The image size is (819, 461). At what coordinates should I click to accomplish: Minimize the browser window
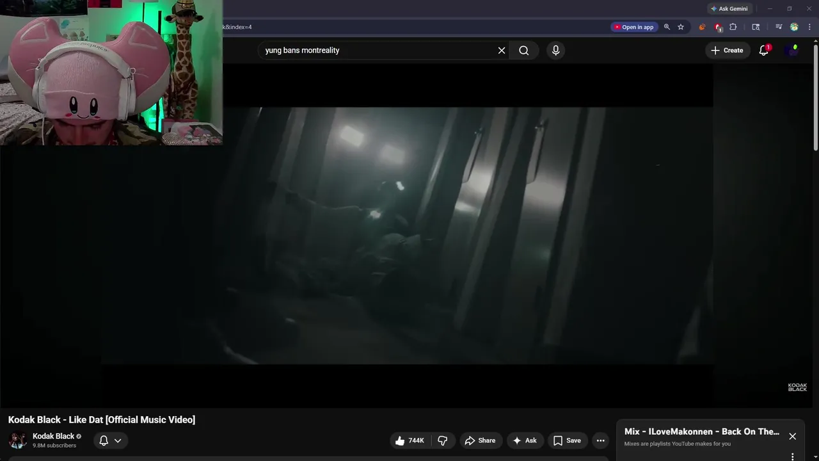[x=770, y=9]
